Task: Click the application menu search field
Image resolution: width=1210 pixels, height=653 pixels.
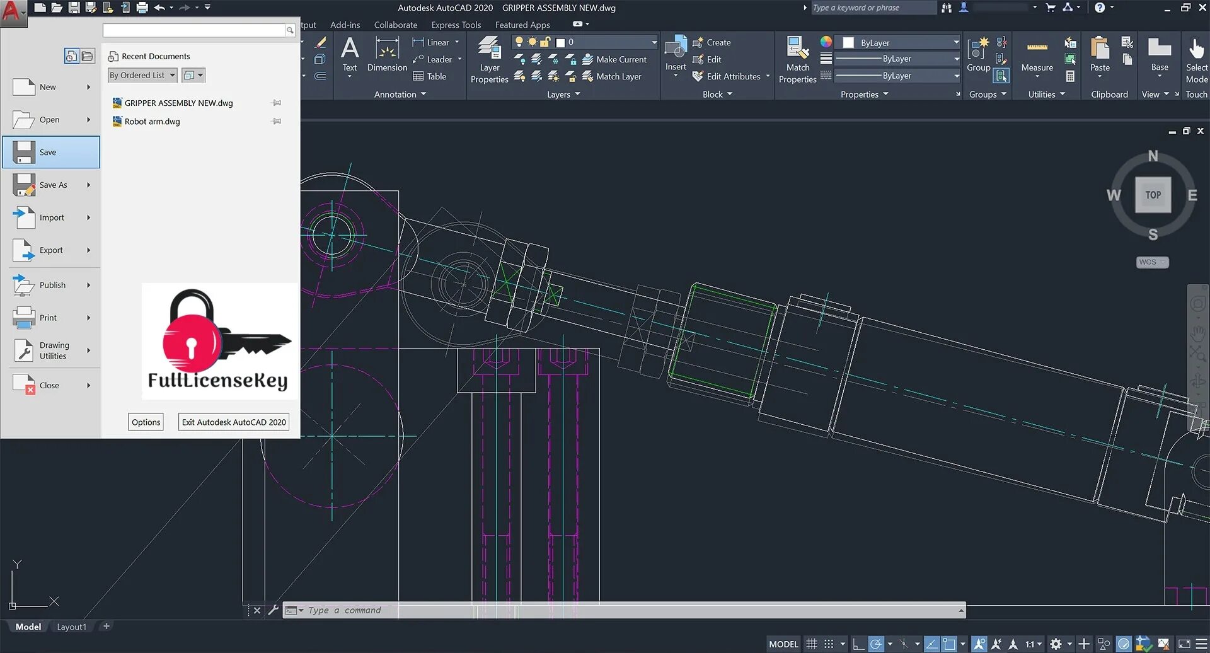Action: [x=194, y=30]
